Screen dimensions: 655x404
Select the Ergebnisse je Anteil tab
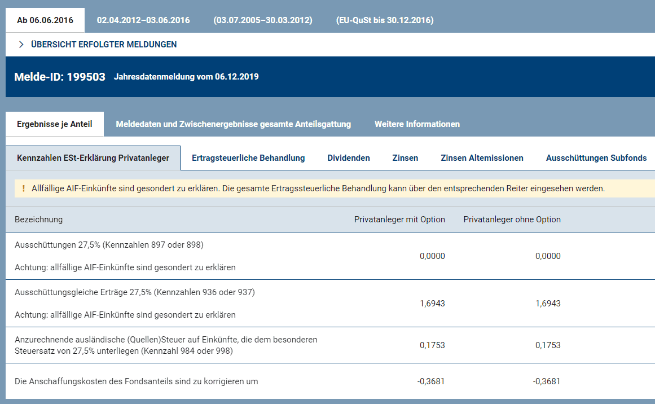pos(55,124)
